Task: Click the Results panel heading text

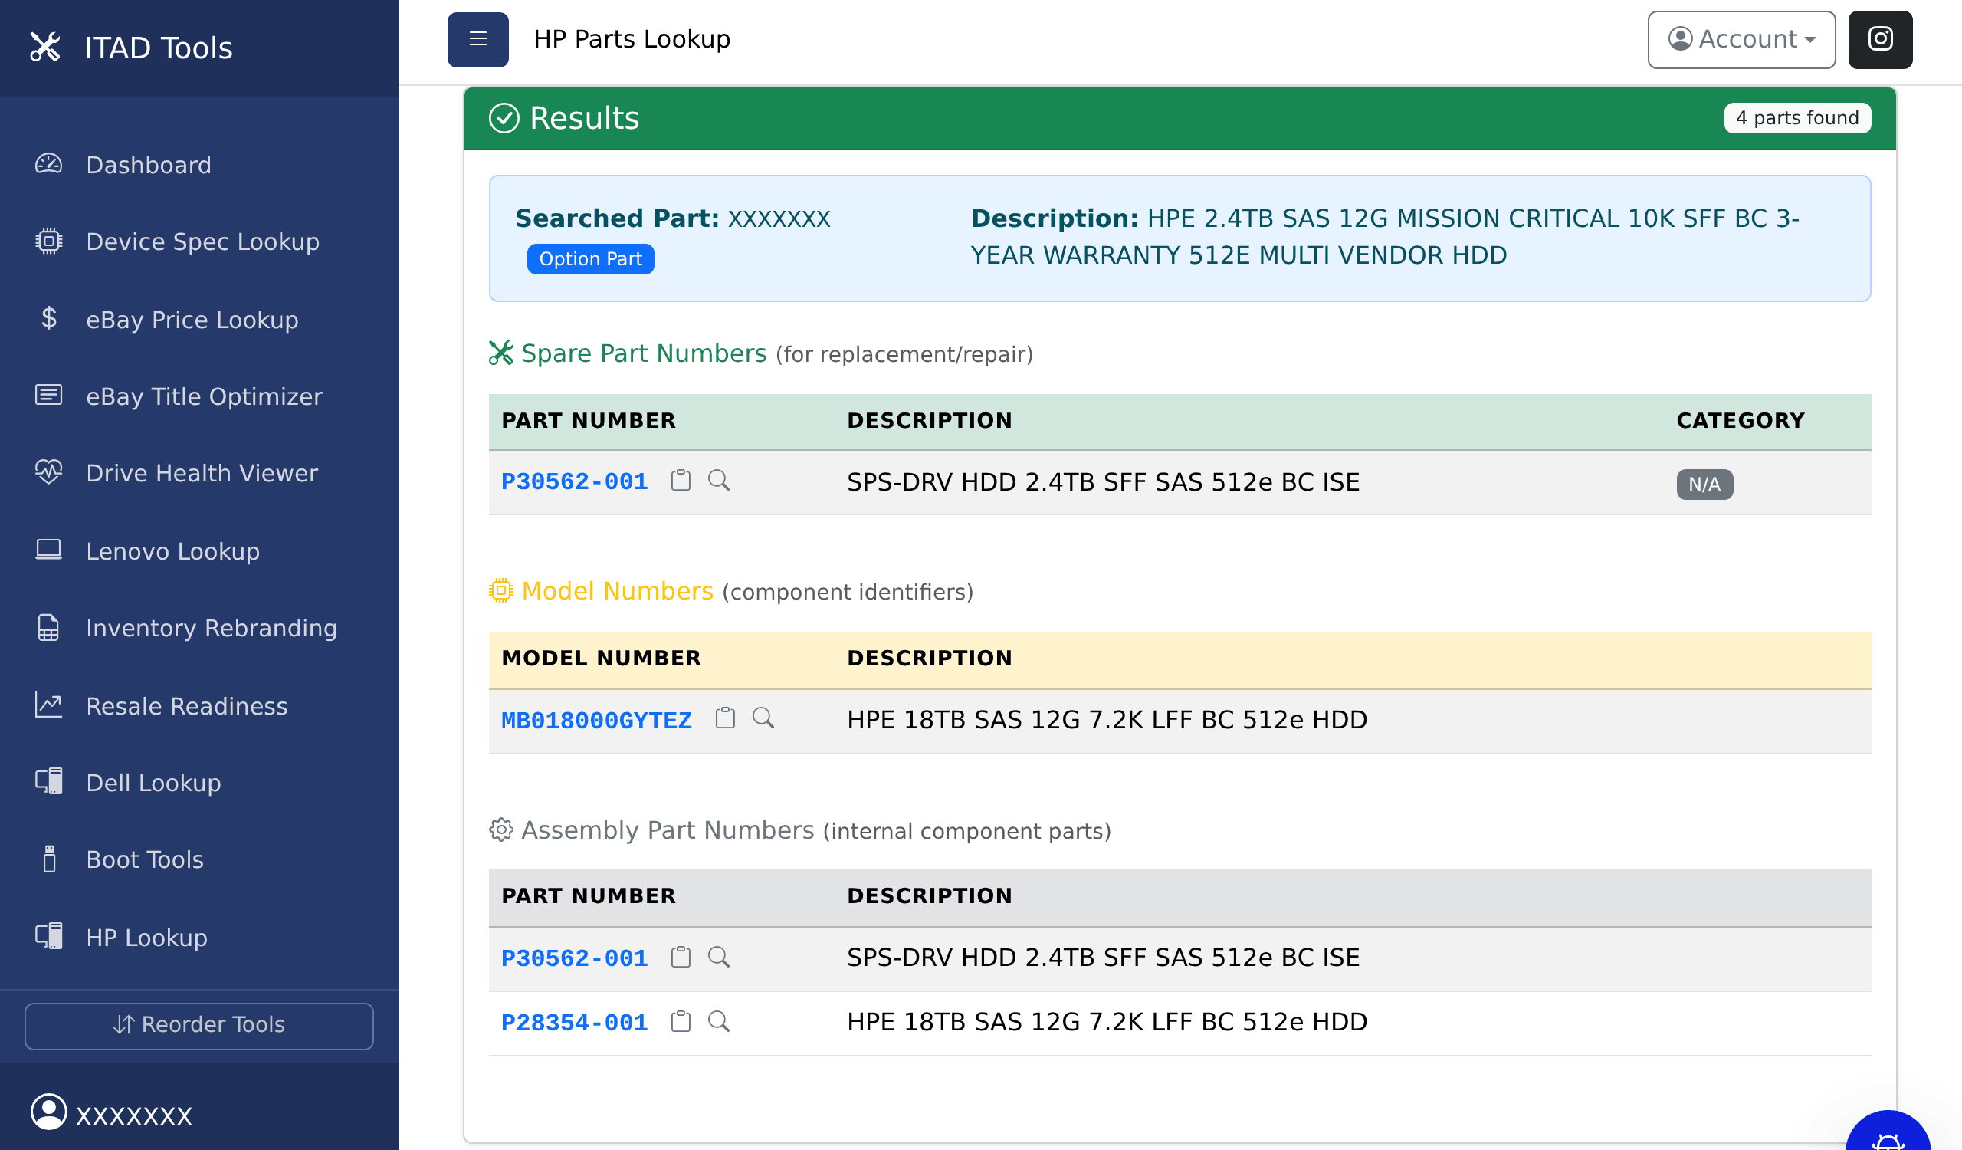Action: tap(584, 118)
